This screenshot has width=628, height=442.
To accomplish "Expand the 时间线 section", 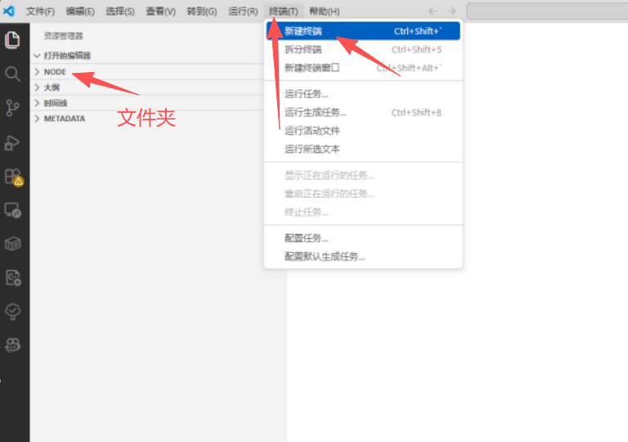I will (x=56, y=103).
